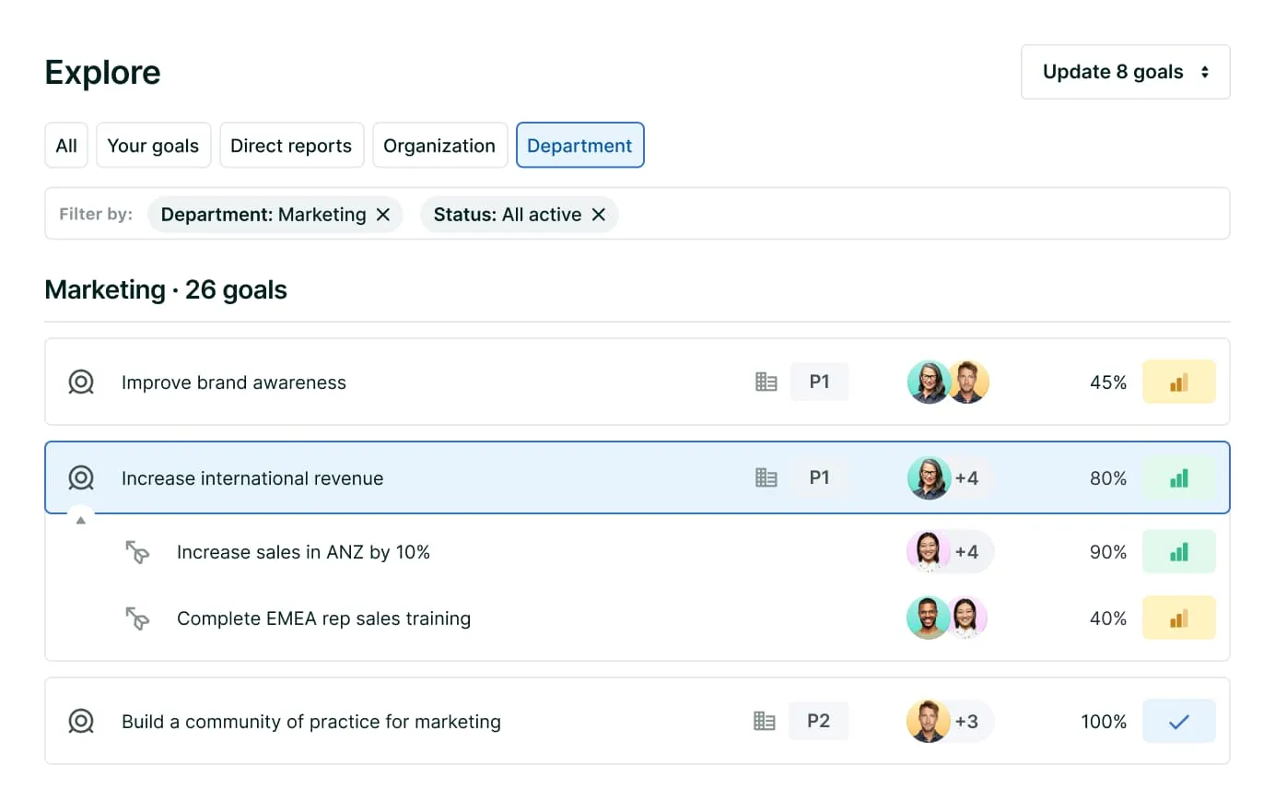
Task: Open the Complete EMEA rep sales training goal
Action: click(323, 618)
